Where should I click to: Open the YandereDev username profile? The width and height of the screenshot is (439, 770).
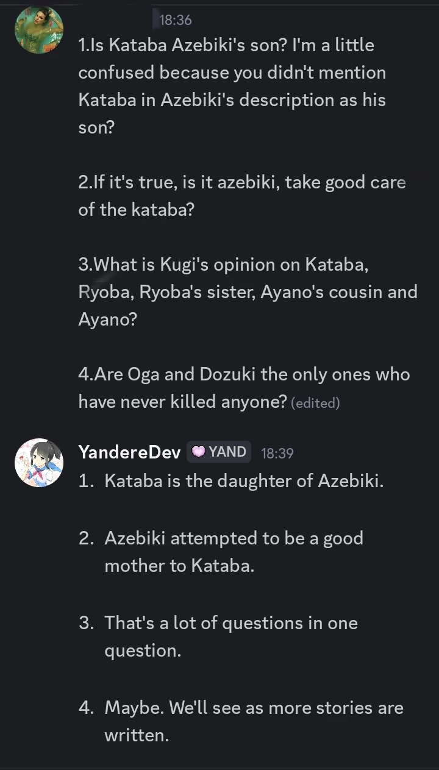pos(129,452)
